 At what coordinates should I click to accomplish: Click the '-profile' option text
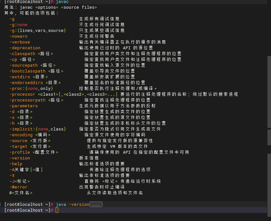click(x=20, y=152)
